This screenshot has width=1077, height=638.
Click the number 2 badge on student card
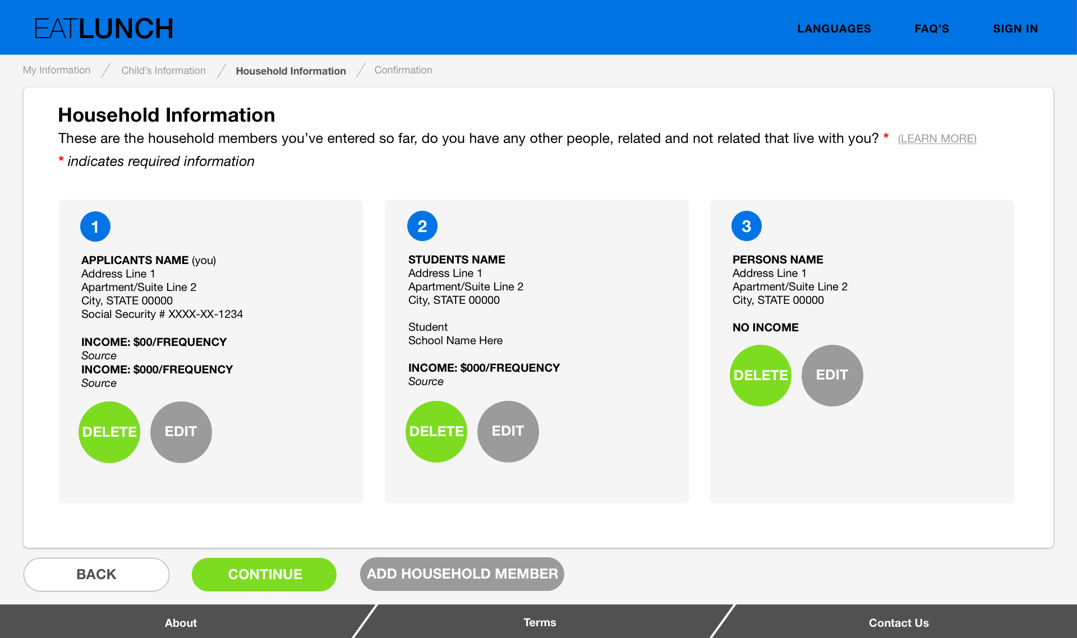[x=422, y=226]
